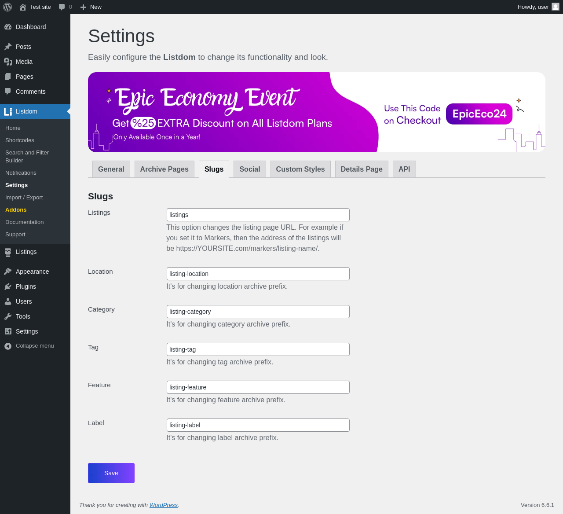Click the Comments speech bubble sidebar icon
The height and width of the screenshot is (514, 563).
[x=8, y=92]
